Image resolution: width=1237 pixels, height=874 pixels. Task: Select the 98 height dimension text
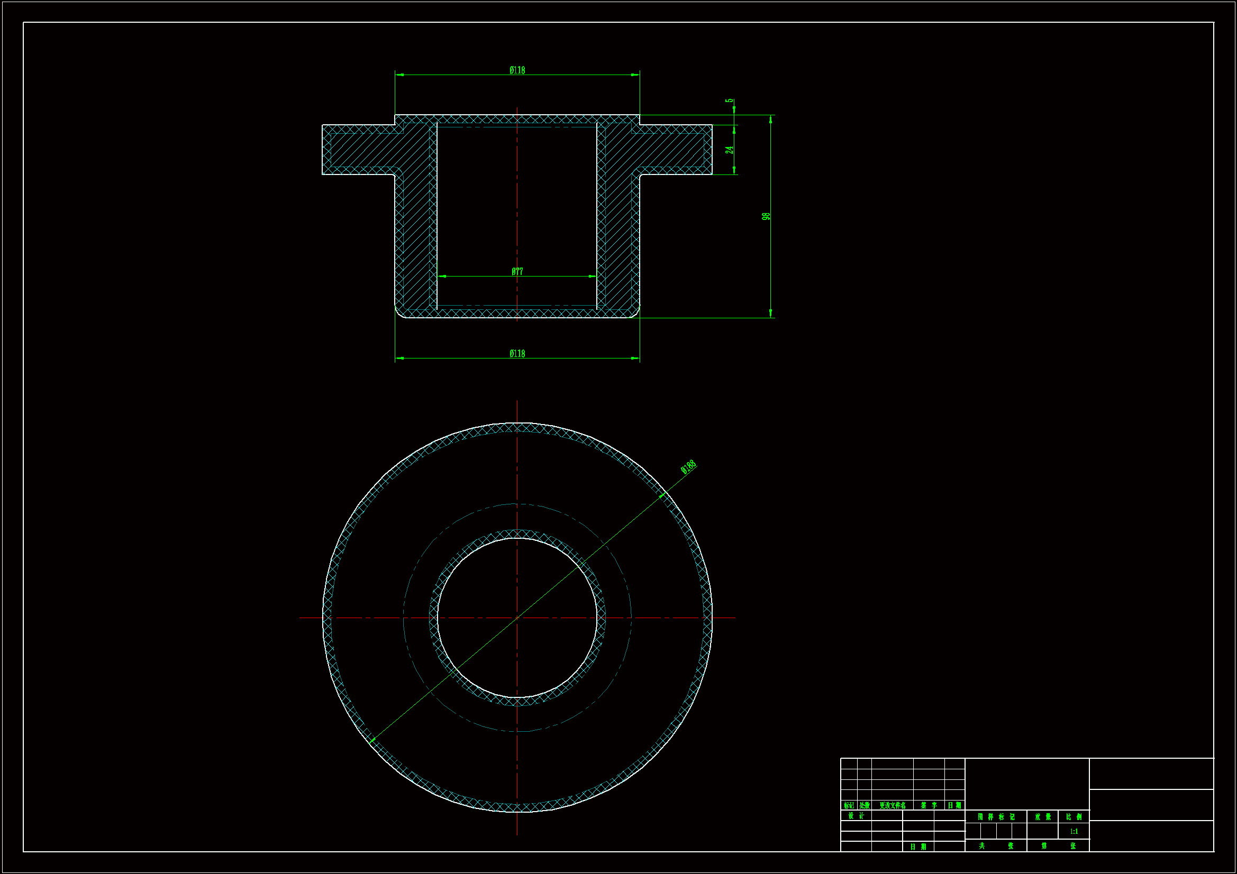coord(766,216)
